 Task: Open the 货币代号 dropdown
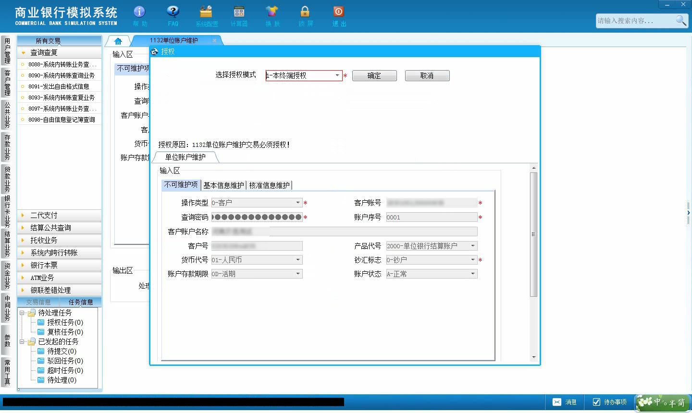(298, 260)
